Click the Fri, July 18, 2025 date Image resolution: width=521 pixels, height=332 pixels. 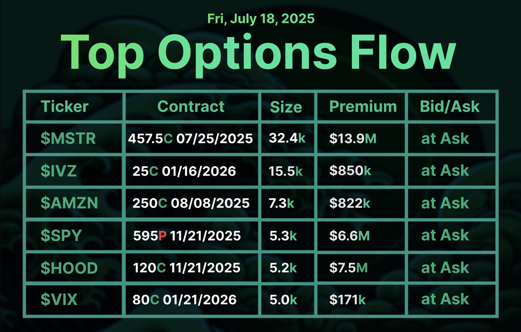261,19
